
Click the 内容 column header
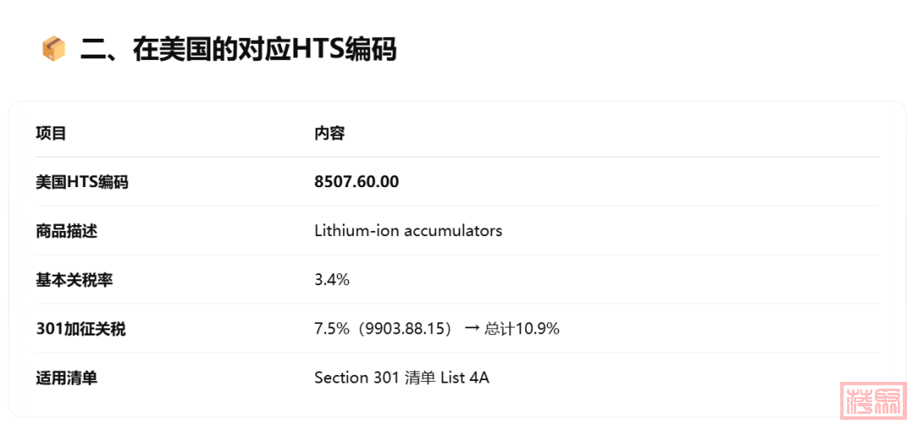330,133
